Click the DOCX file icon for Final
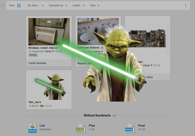This screenshot has height=136, width=195. pyautogui.click(x=130, y=128)
